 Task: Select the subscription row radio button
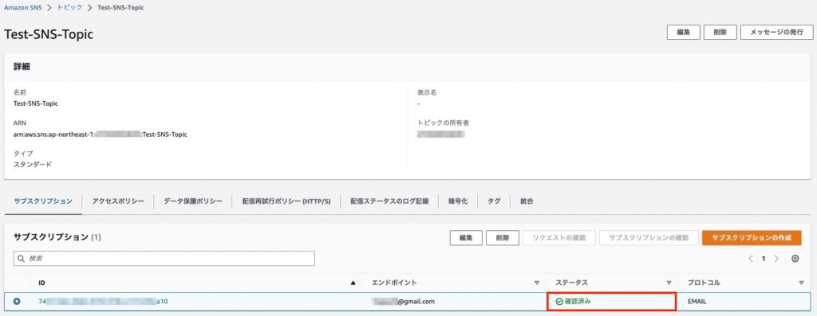[17, 302]
